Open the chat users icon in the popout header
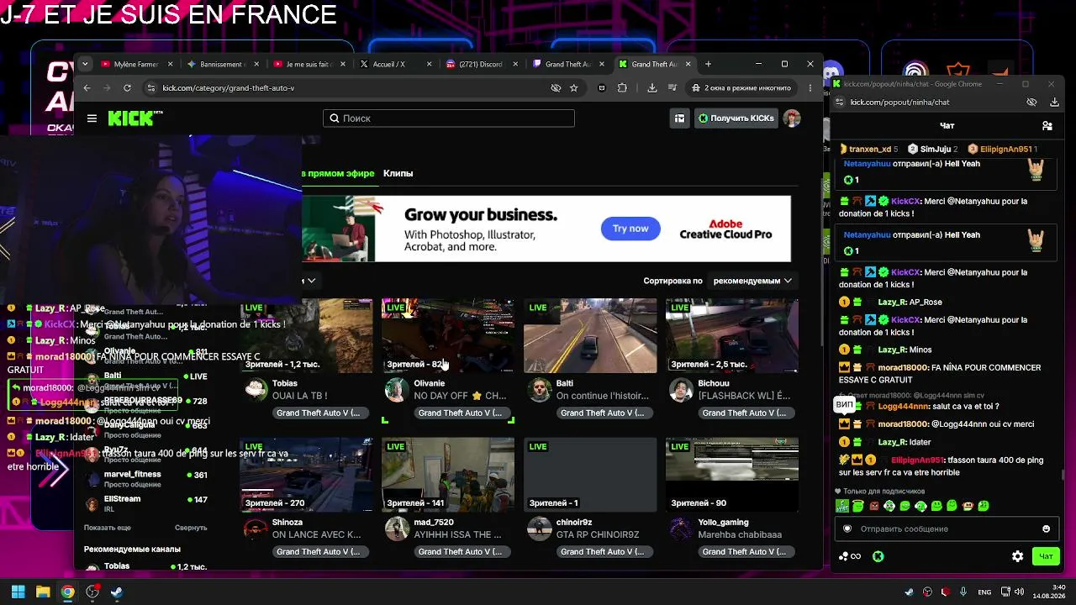This screenshot has width=1076, height=605. (x=1047, y=125)
